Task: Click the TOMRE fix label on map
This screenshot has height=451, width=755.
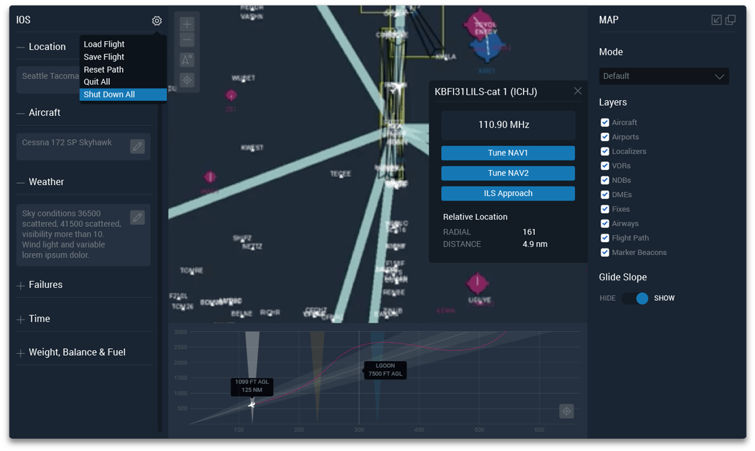Action: (191, 271)
